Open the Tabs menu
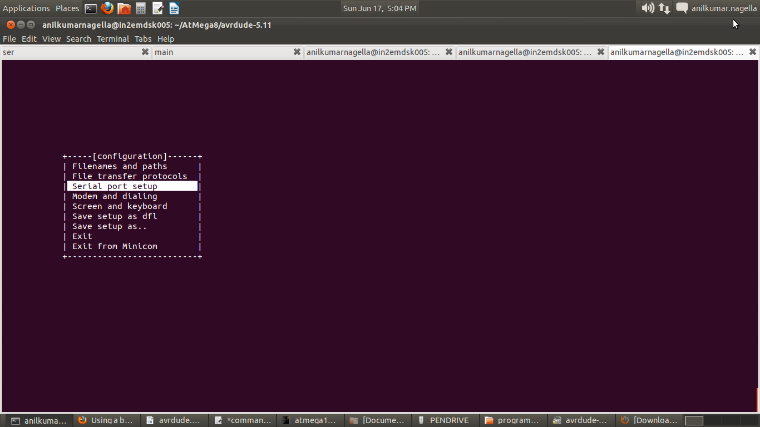Screen dimensions: 760x427 [x=143, y=39]
